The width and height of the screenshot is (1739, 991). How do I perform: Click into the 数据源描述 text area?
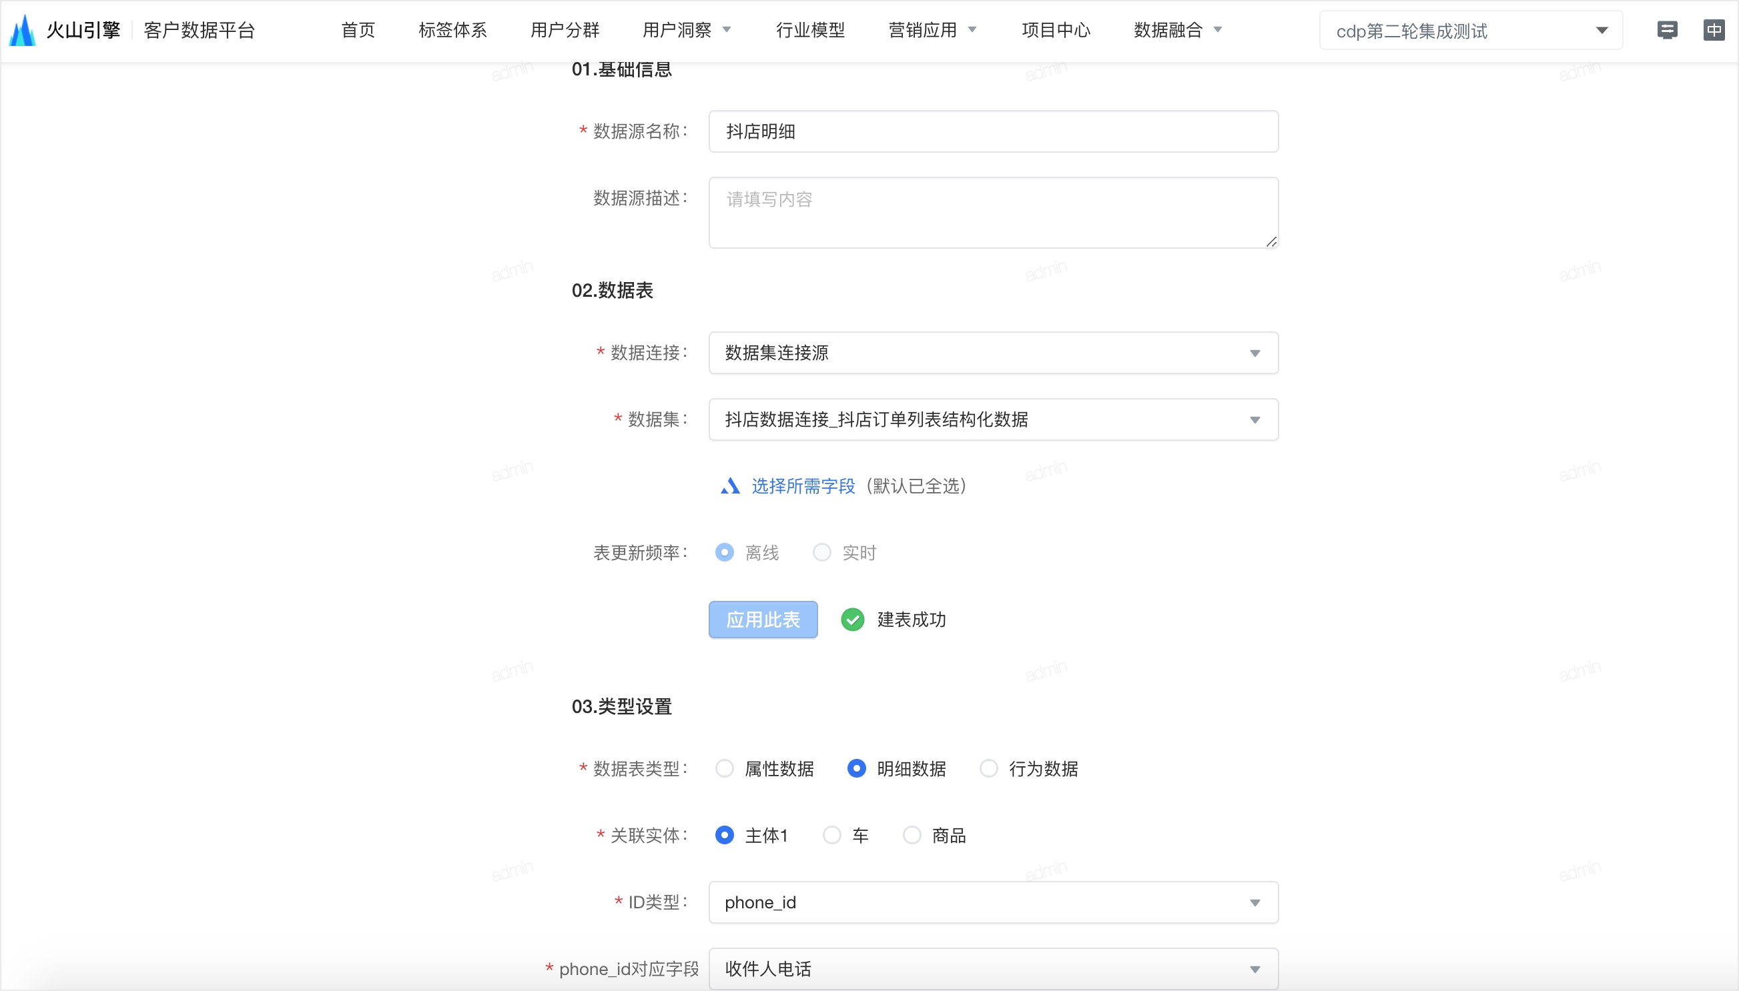994,212
